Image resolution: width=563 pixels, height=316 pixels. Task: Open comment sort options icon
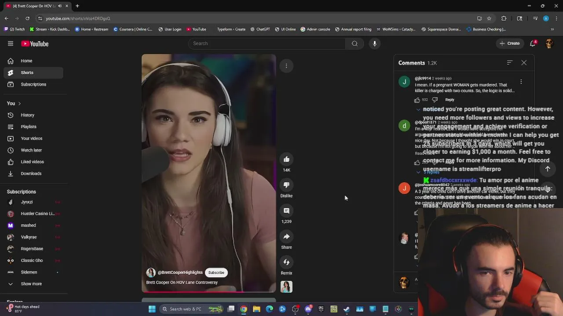[509, 63]
